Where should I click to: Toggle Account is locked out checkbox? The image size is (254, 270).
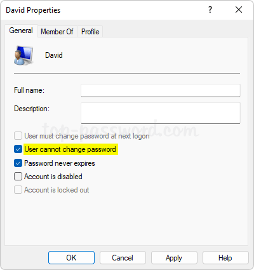pyautogui.click(x=18, y=190)
